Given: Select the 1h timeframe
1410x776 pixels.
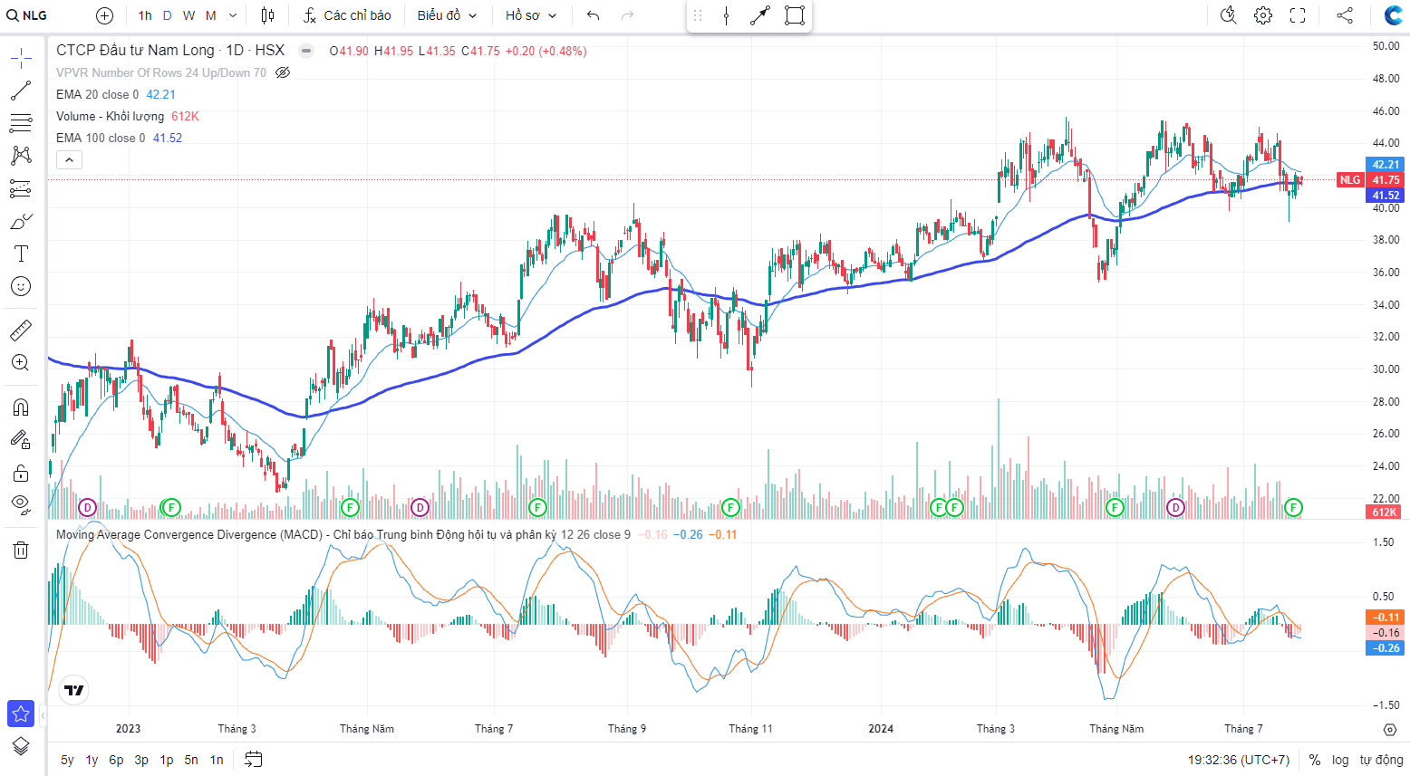Looking at the screenshot, I should point(145,15).
